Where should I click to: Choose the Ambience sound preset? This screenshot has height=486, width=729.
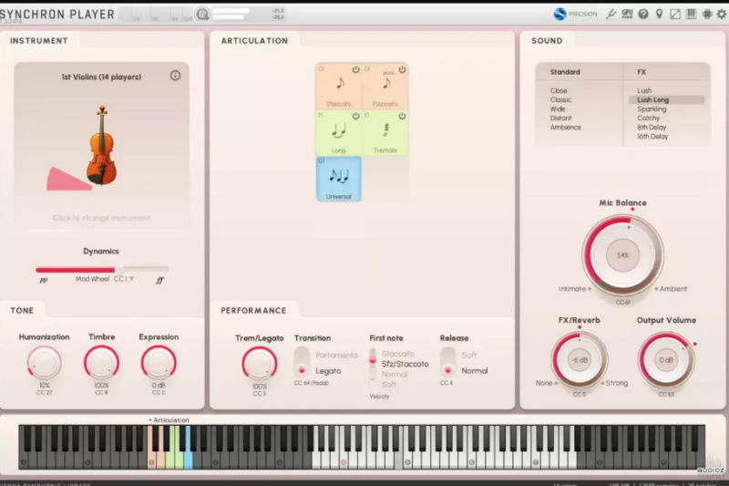coord(565,127)
